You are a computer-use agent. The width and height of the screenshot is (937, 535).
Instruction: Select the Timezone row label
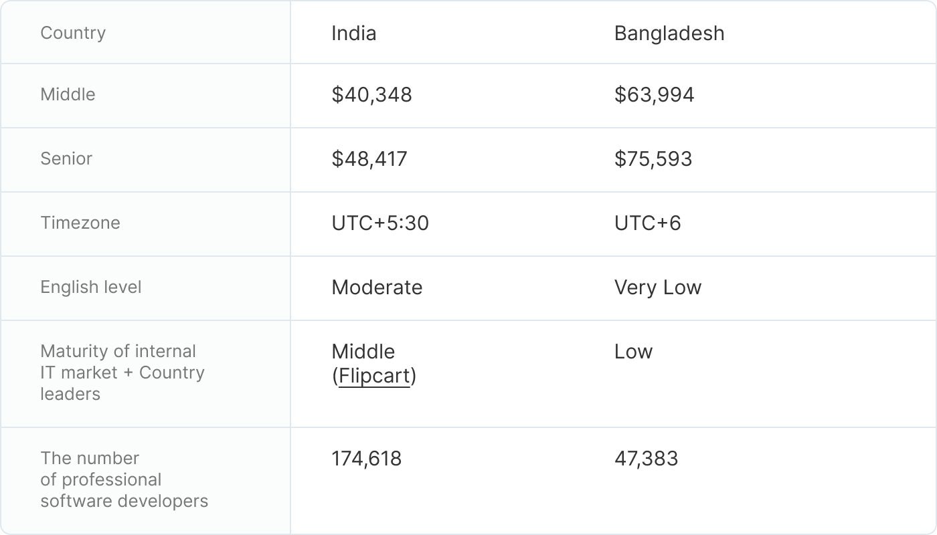coord(80,223)
